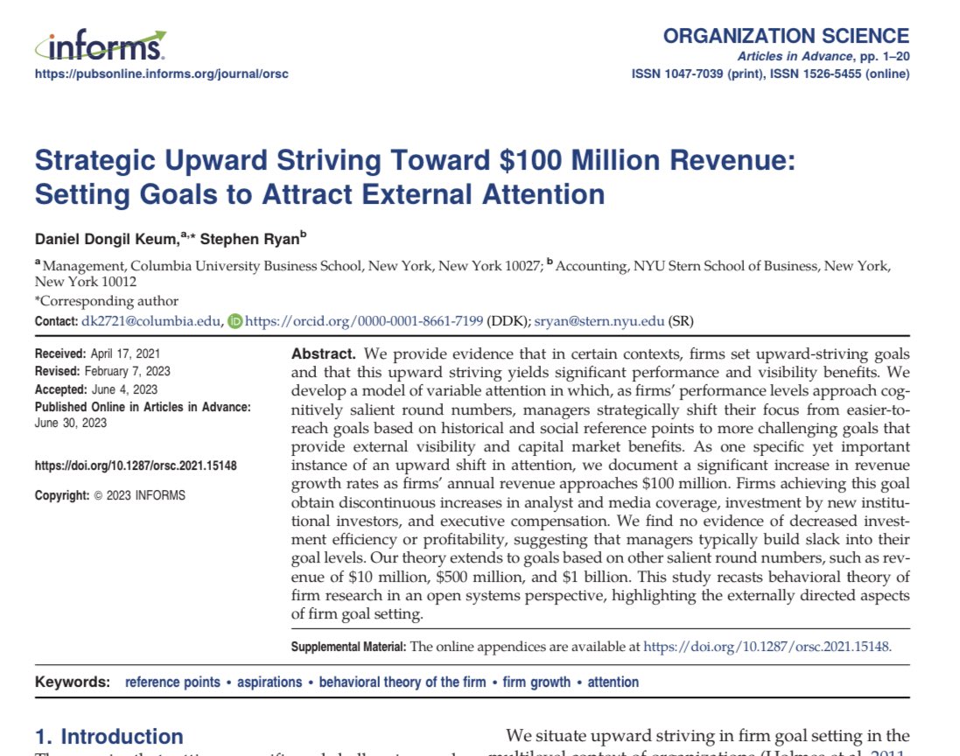Click the ORGANIZATION SCIENCE journal title

tap(786, 36)
